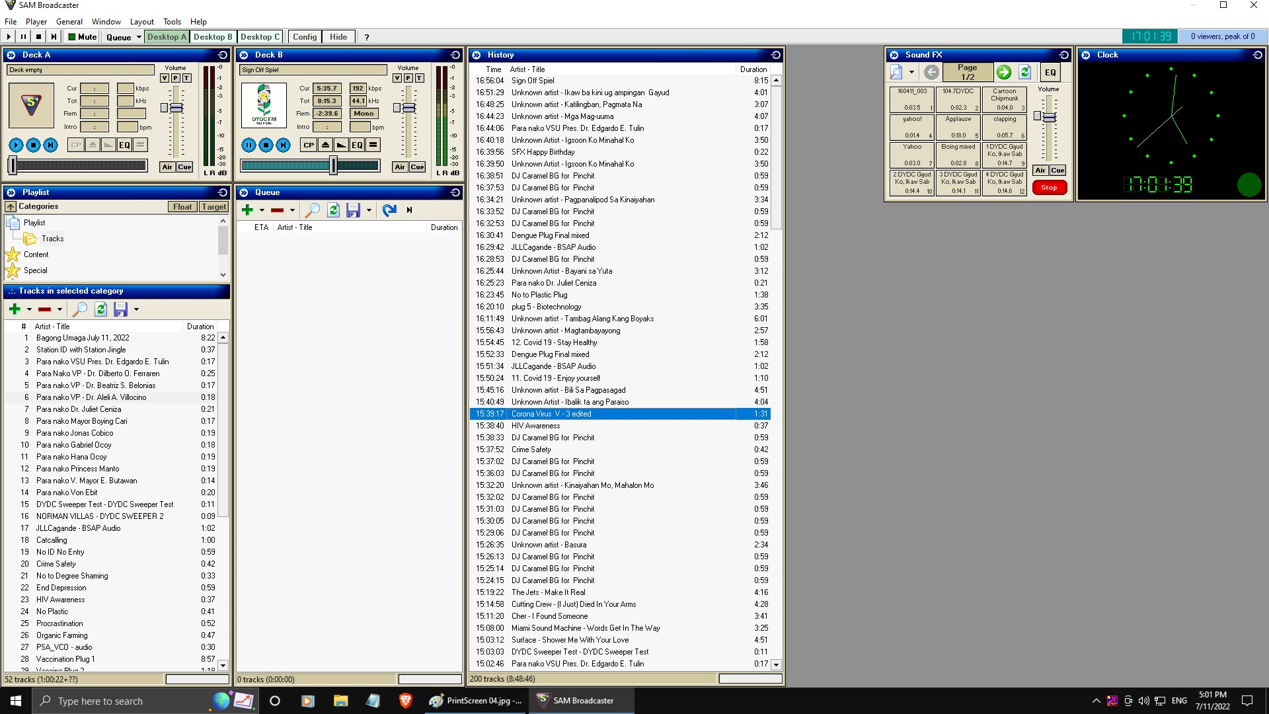This screenshot has width=1269, height=714.
Task: Open the Layout menu
Action: coord(141,21)
